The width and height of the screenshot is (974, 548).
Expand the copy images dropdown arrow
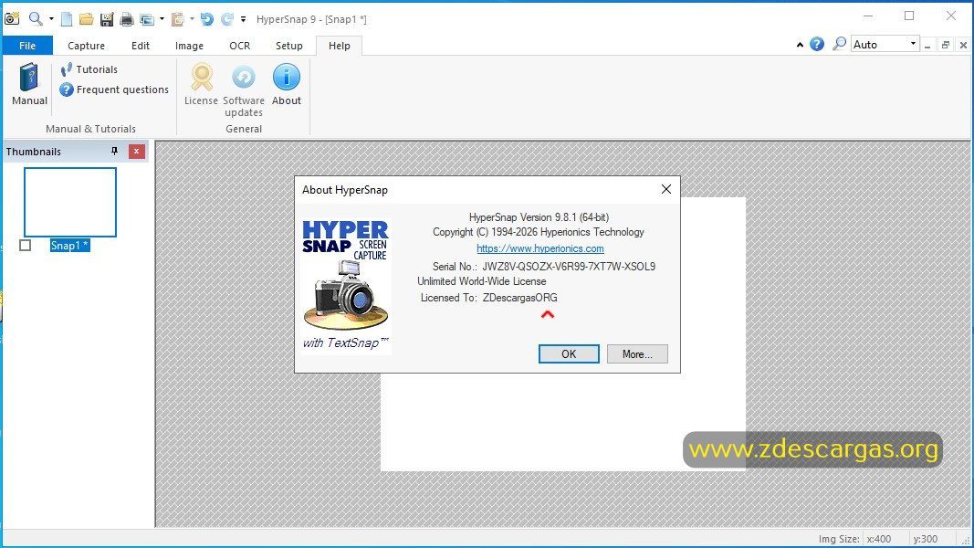pyautogui.click(x=162, y=19)
